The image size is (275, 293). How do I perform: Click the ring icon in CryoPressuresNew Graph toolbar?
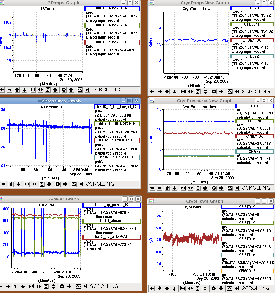tap(214, 188)
